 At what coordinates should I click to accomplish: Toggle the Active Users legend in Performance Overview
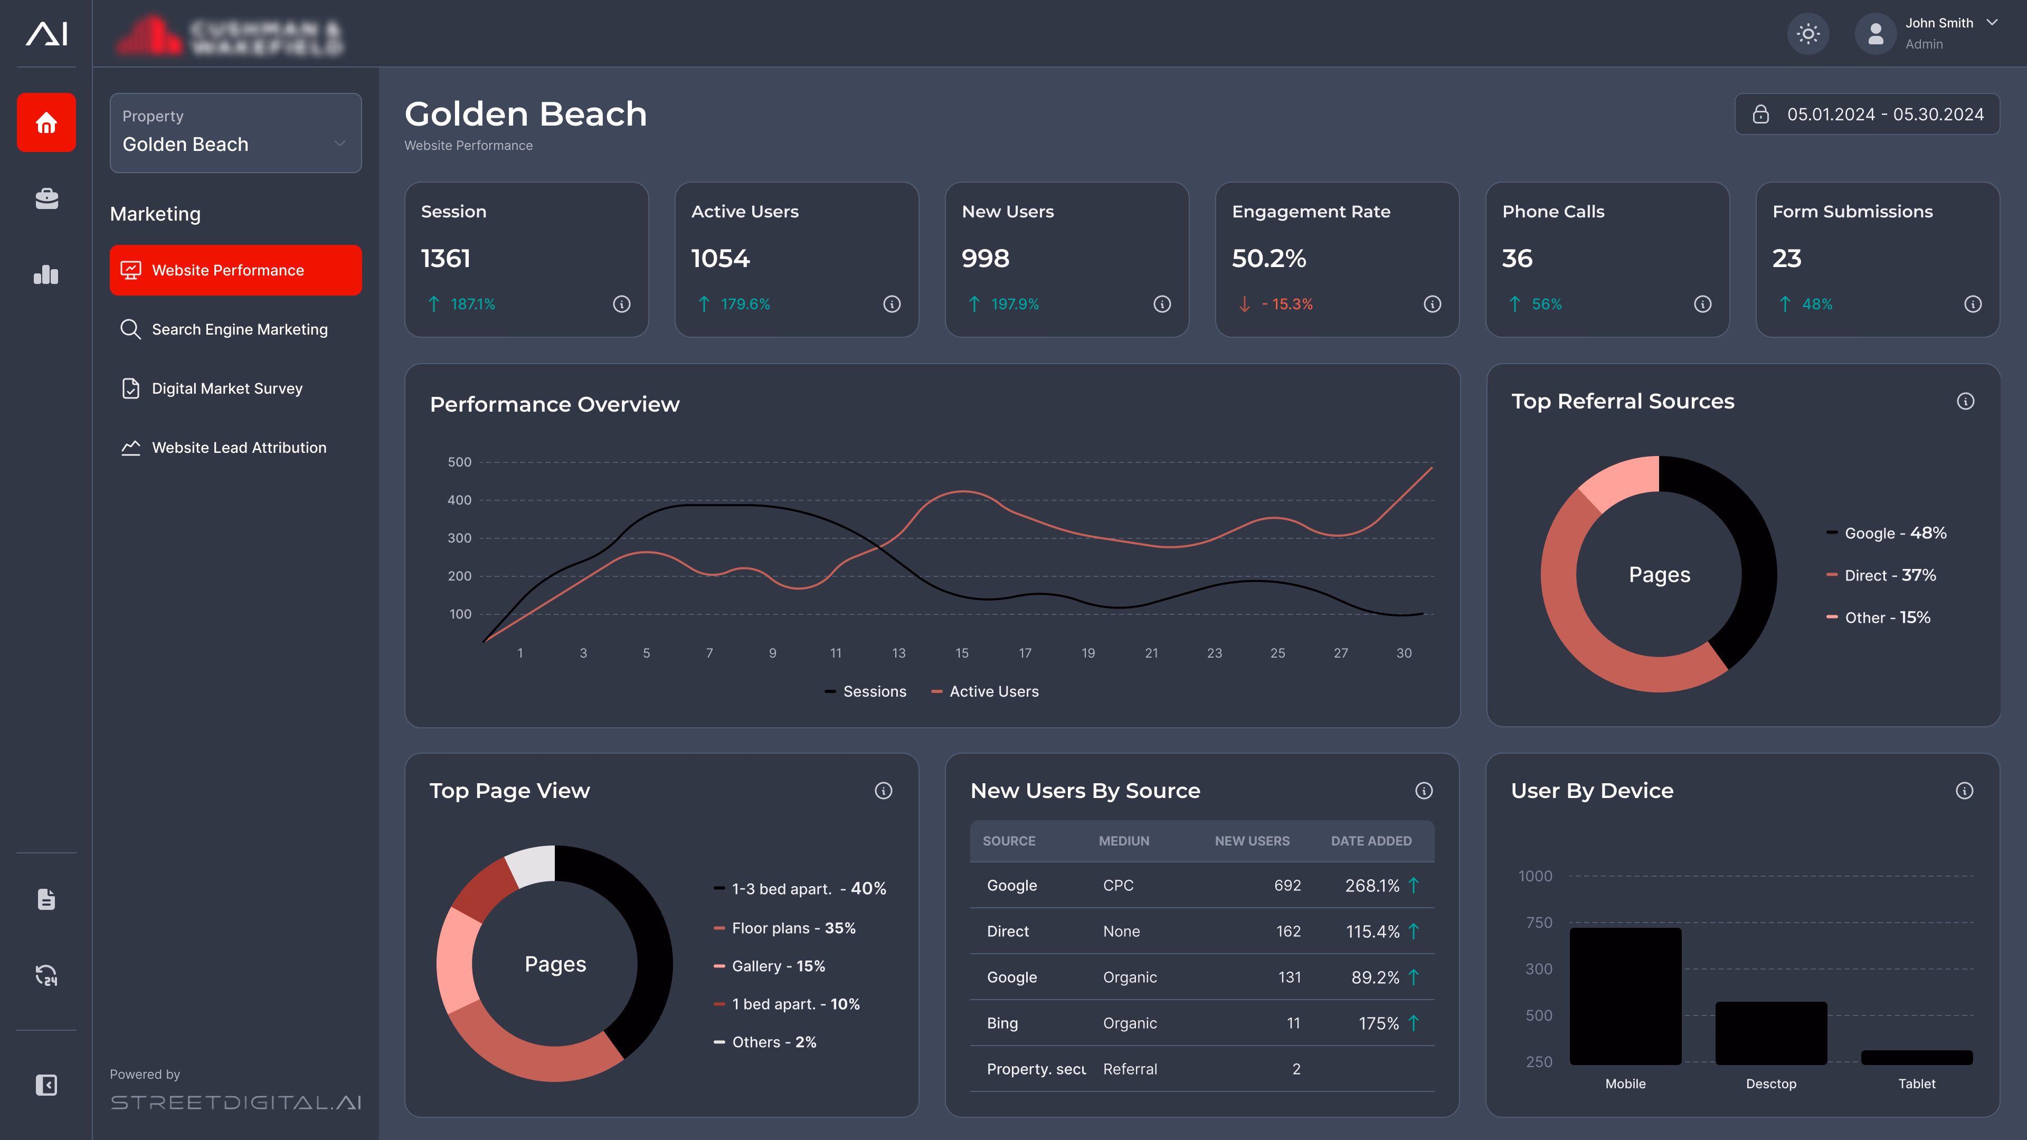[985, 691]
